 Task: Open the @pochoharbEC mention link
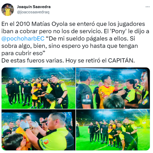pos(23,38)
